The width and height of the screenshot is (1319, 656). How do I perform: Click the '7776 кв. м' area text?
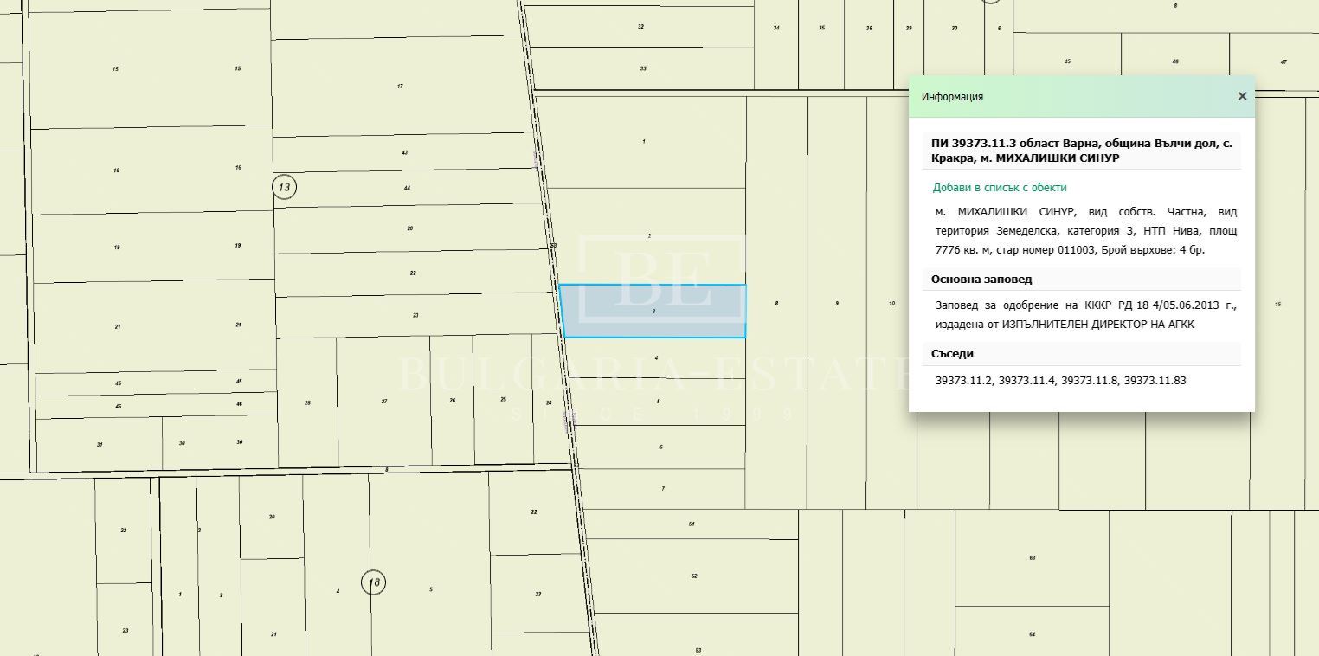962,250
